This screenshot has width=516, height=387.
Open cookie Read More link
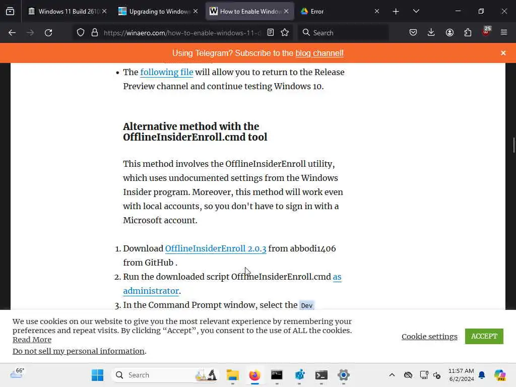point(32,340)
